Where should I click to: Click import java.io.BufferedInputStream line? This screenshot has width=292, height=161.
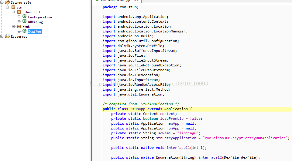140,51
